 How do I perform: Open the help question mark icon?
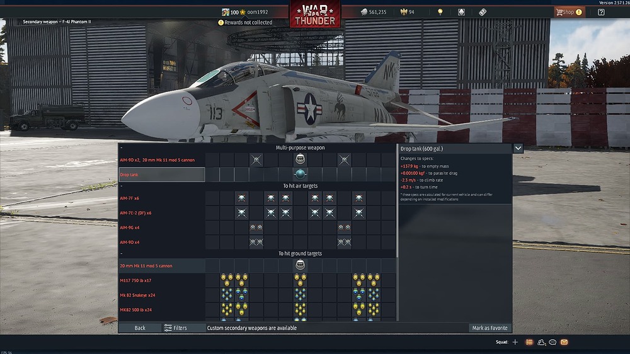pyautogui.click(x=601, y=12)
